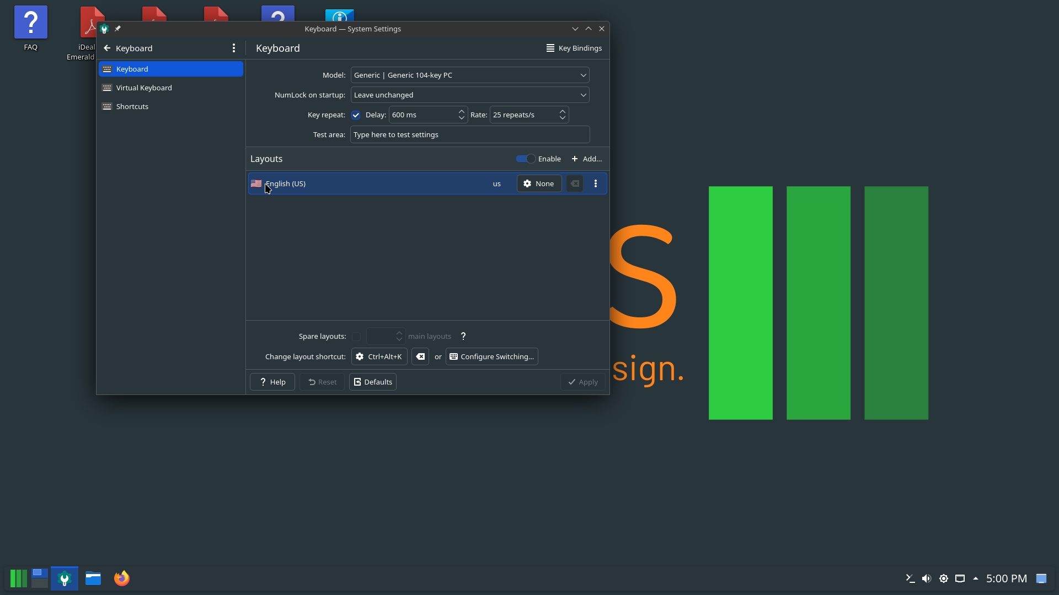The height and width of the screenshot is (595, 1059).
Task: Open Shortcuts in the sidebar
Action: tap(171, 106)
